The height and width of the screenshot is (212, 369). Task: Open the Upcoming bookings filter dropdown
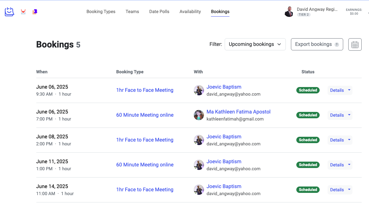point(255,44)
